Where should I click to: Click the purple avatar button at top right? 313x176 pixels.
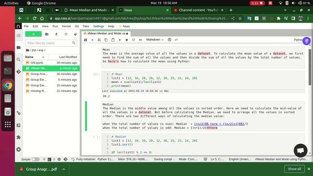(307, 41)
